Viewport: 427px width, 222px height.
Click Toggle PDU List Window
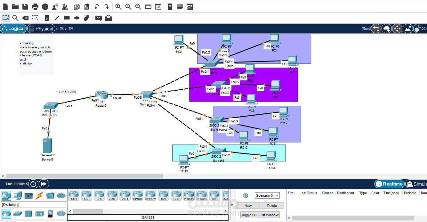(260, 215)
